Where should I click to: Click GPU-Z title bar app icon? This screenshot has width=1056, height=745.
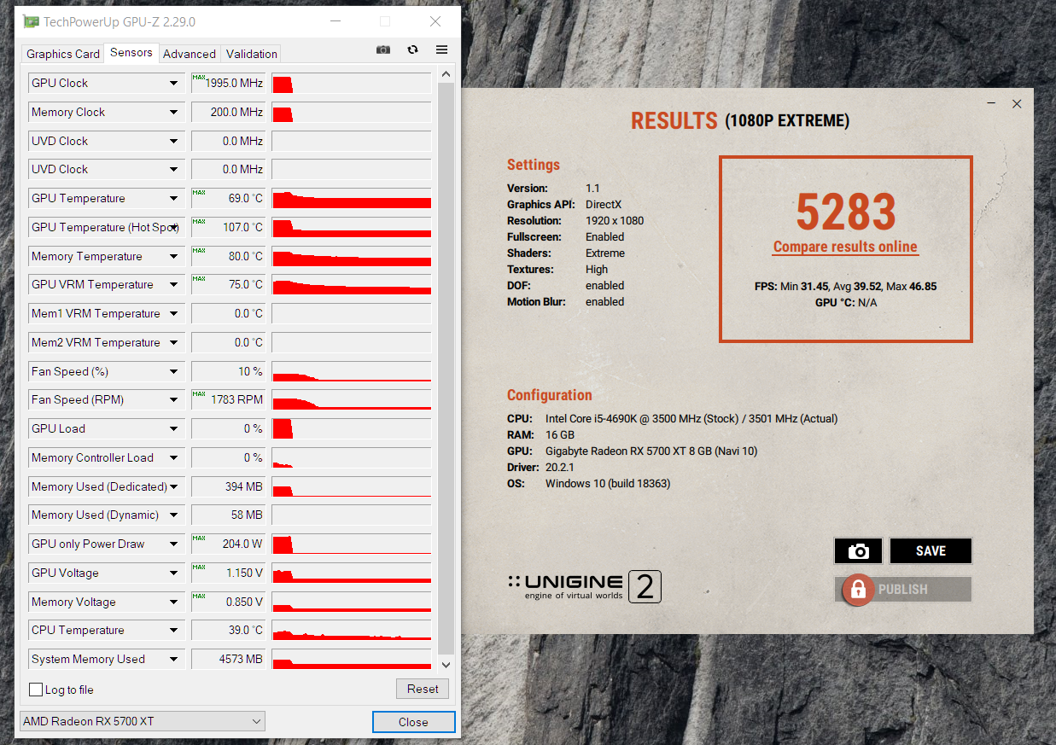point(31,21)
